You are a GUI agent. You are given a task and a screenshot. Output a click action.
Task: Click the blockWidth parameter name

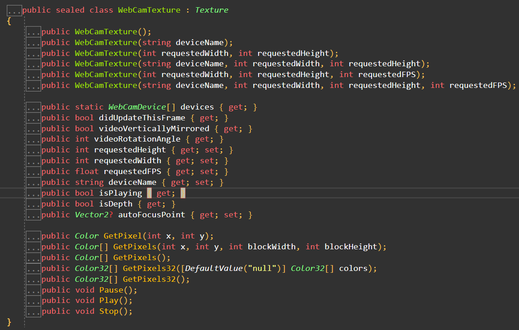point(272,247)
